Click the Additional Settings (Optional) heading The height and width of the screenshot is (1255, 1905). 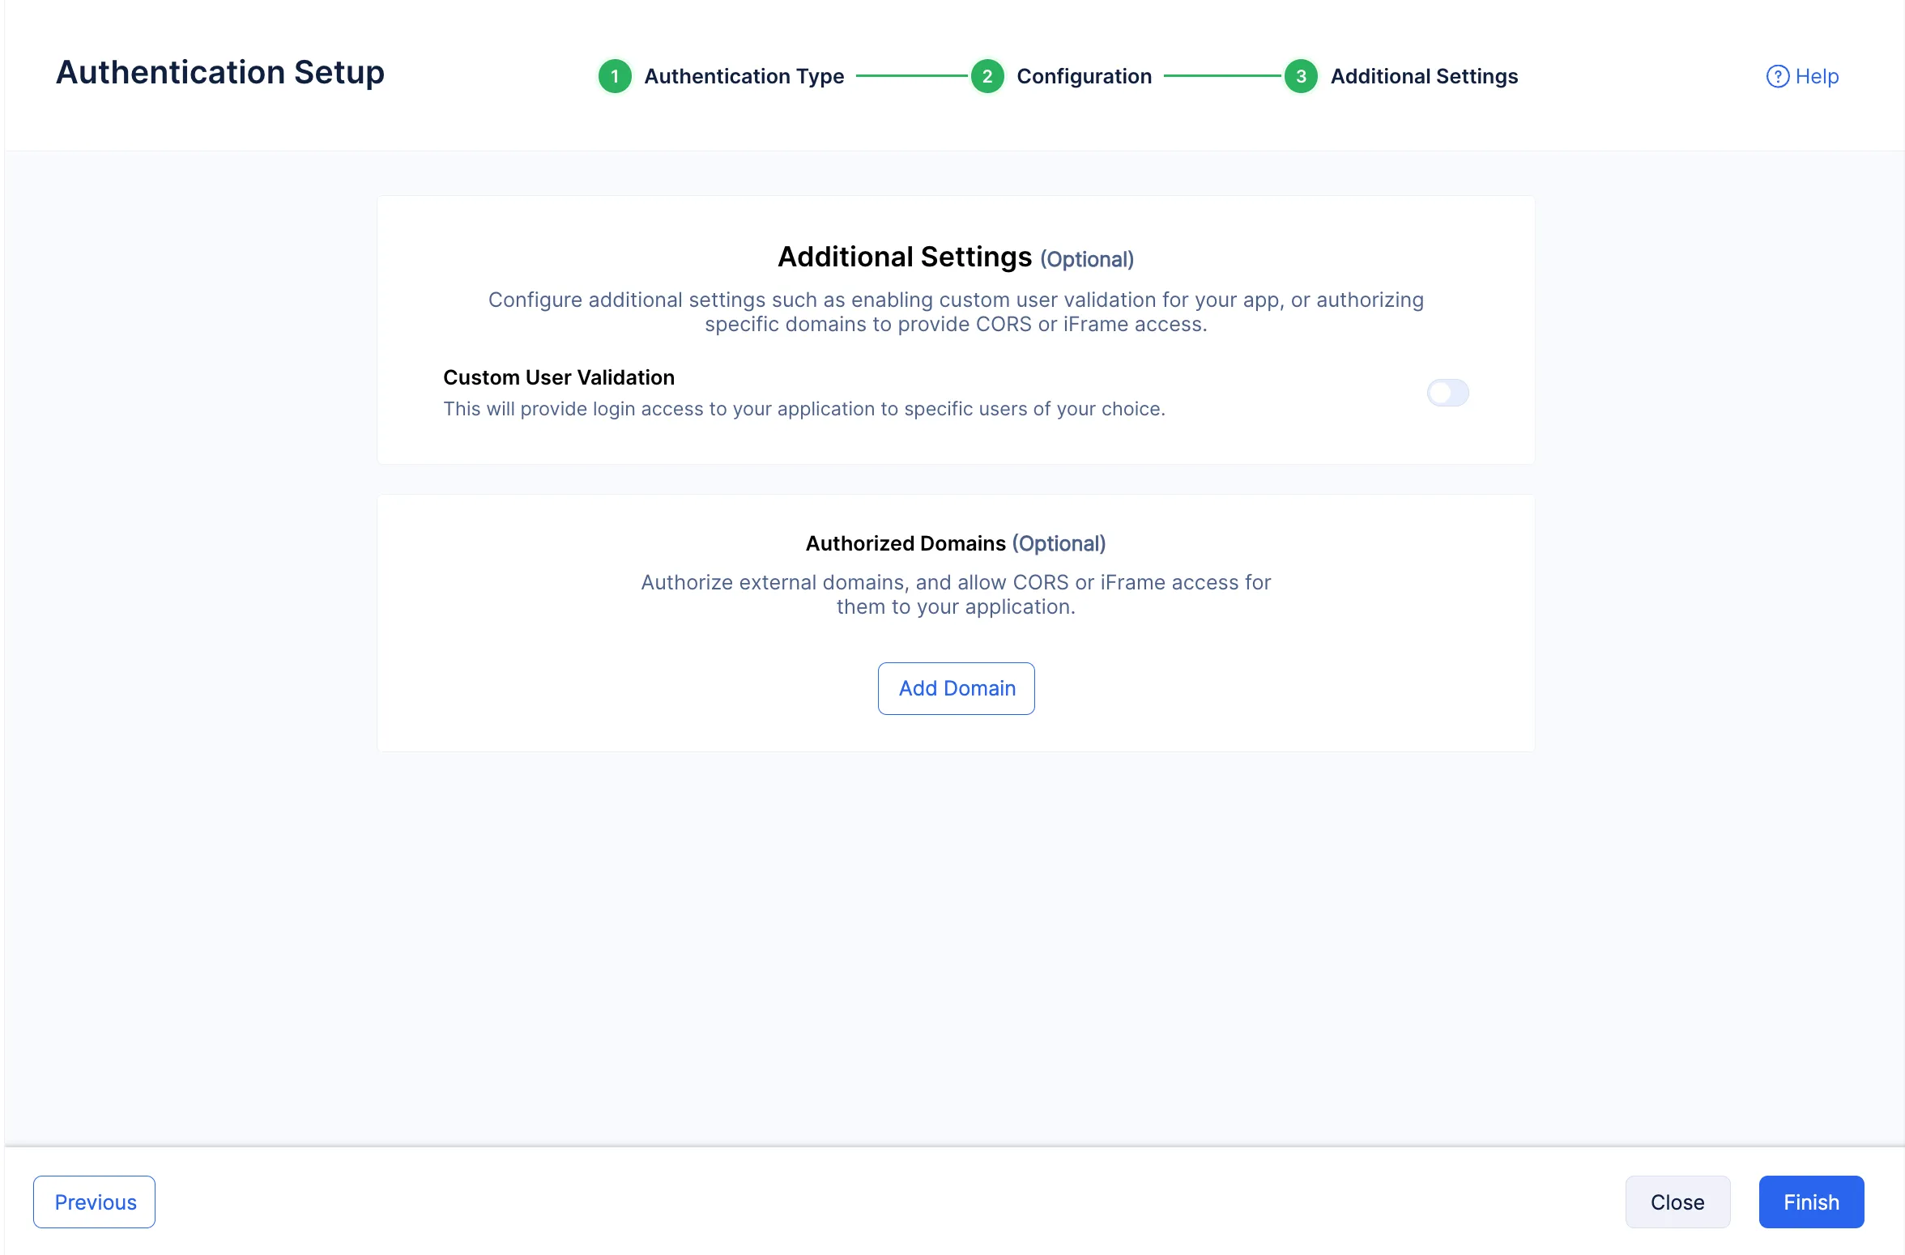(x=956, y=257)
